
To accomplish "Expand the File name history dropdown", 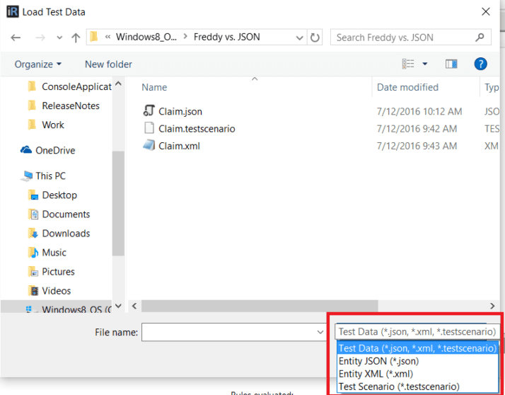I will coord(320,332).
